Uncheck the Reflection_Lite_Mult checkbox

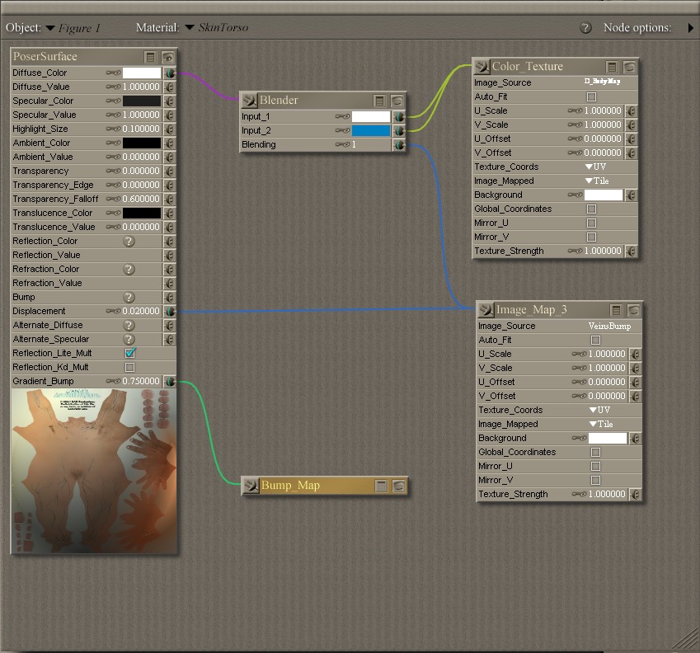pos(129,353)
